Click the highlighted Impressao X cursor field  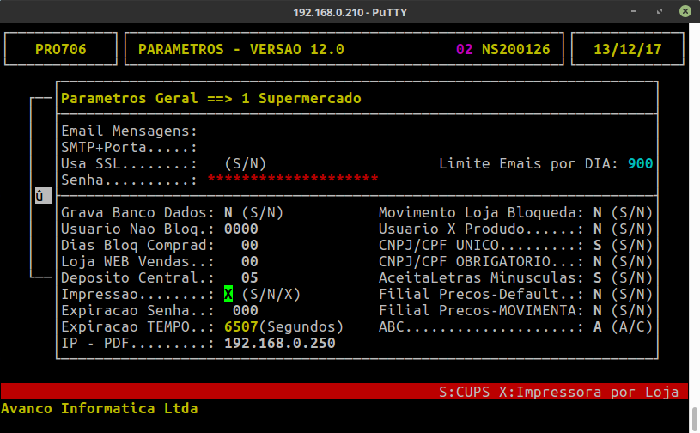[x=228, y=294]
